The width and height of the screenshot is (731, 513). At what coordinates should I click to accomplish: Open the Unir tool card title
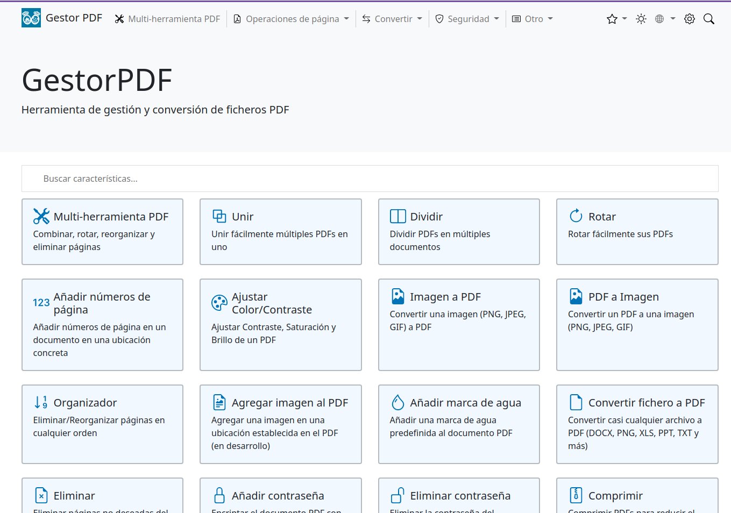pyautogui.click(x=243, y=216)
